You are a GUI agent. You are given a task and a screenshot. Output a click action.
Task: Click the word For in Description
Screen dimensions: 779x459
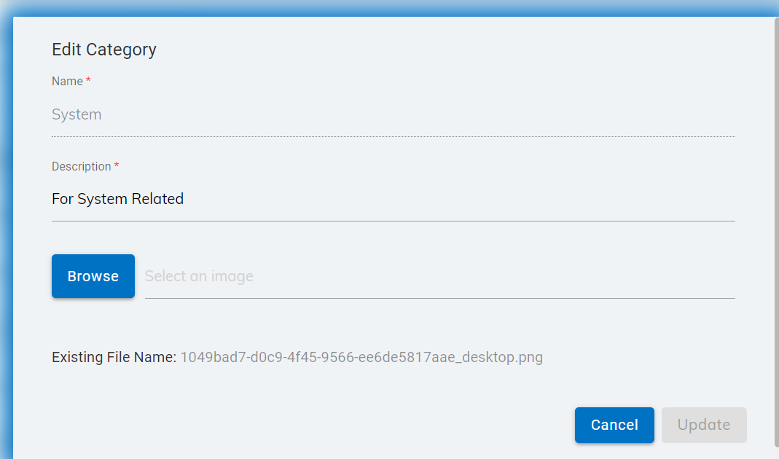63,199
